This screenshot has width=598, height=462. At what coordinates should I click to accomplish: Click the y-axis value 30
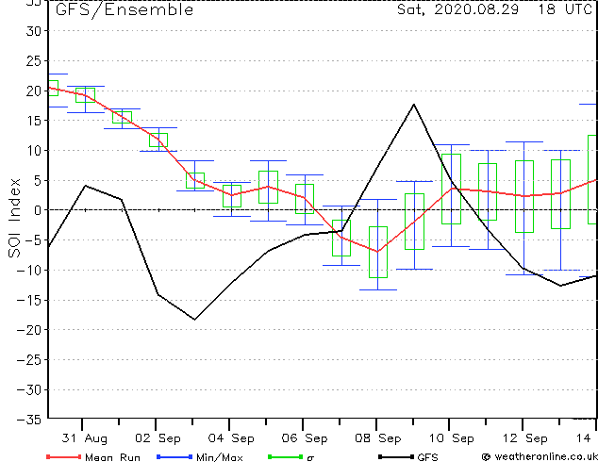coord(34,31)
